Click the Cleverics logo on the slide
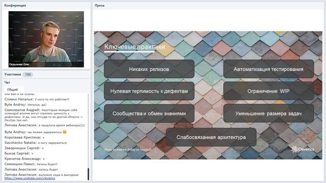The height and width of the screenshot is (183, 326). tap(303, 149)
